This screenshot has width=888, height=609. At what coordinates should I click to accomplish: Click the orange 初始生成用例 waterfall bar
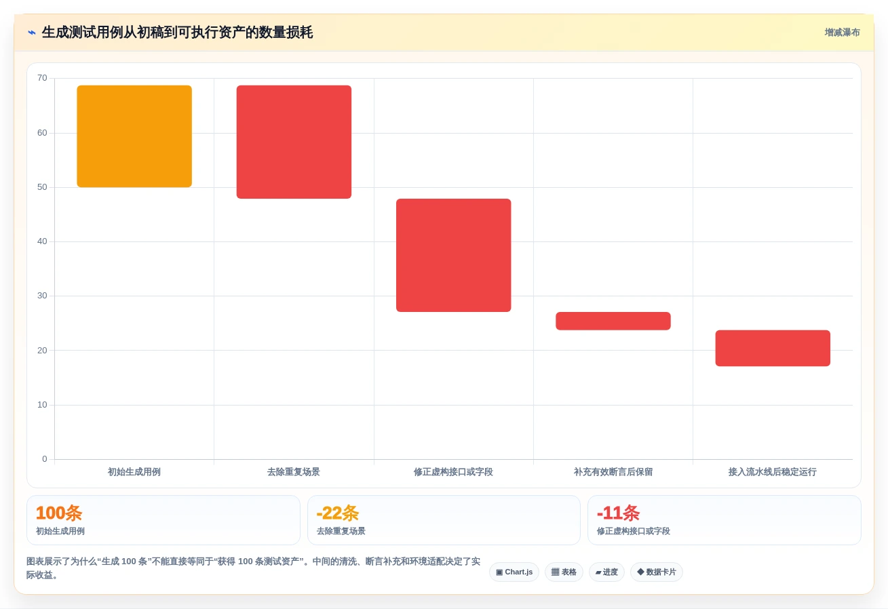[134, 136]
